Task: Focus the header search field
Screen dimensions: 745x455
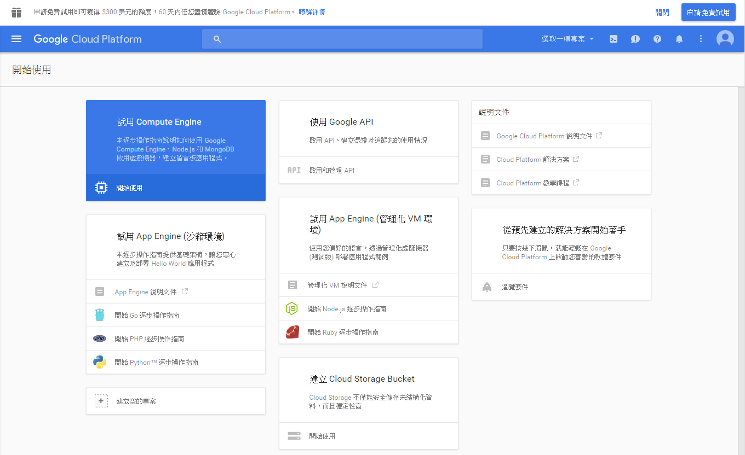Action: (342, 39)
